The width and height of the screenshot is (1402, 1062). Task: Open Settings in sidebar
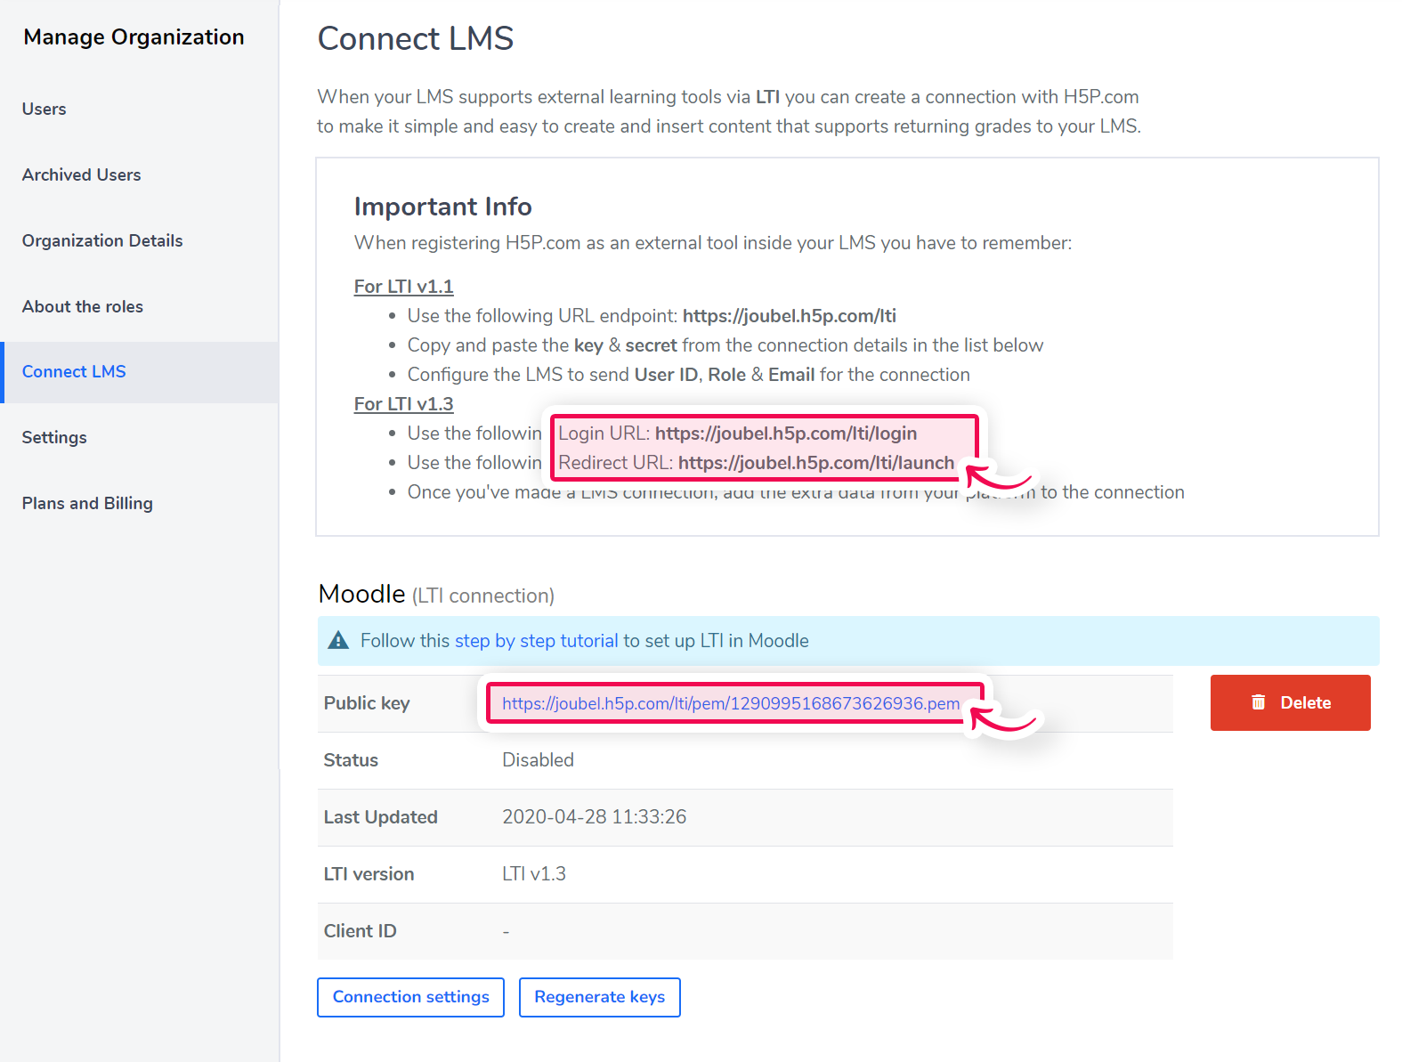(54, 437)
